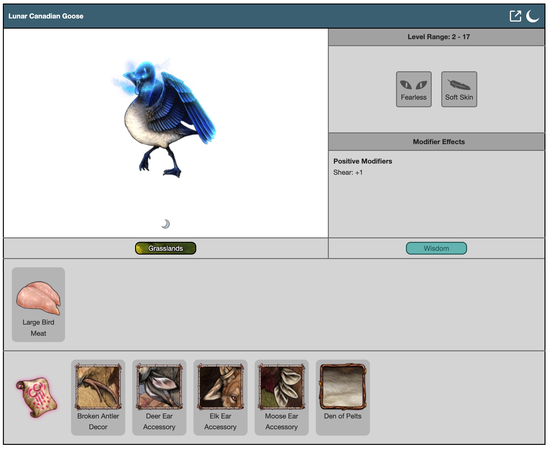Open the Moose Ear Accessory item
This screenshot has height=449, width=548.
282,397
